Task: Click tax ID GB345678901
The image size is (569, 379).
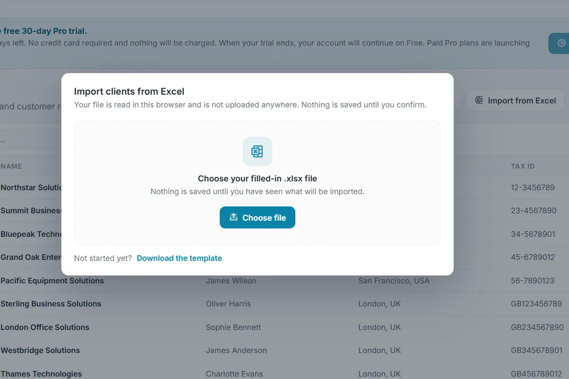Action: point(537,350)
